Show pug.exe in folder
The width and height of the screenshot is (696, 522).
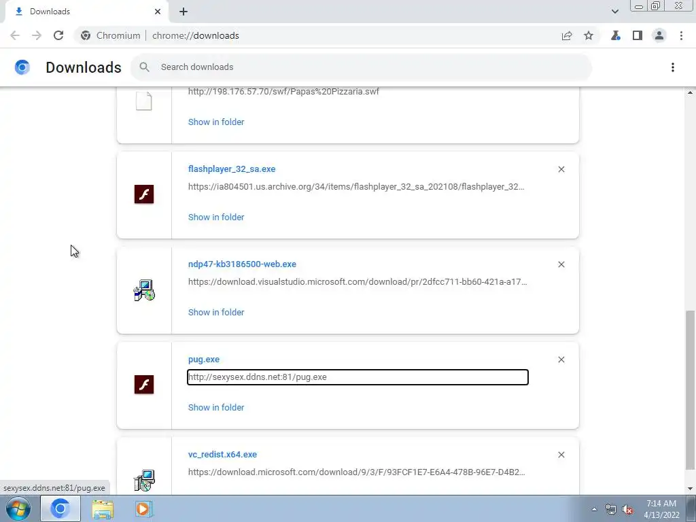216,408
